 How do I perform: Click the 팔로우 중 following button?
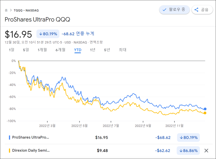[x=174, y=10]
